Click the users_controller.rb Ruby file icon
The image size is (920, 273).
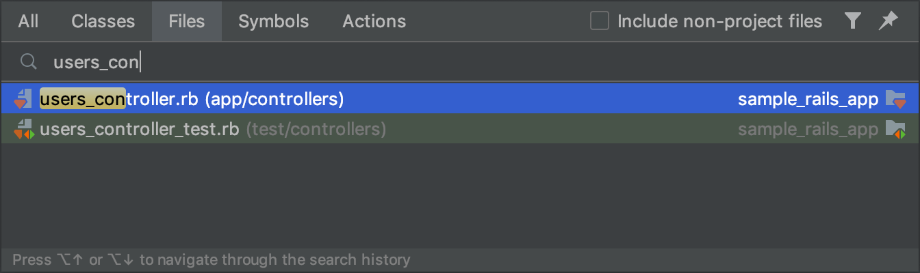(23, 100)
